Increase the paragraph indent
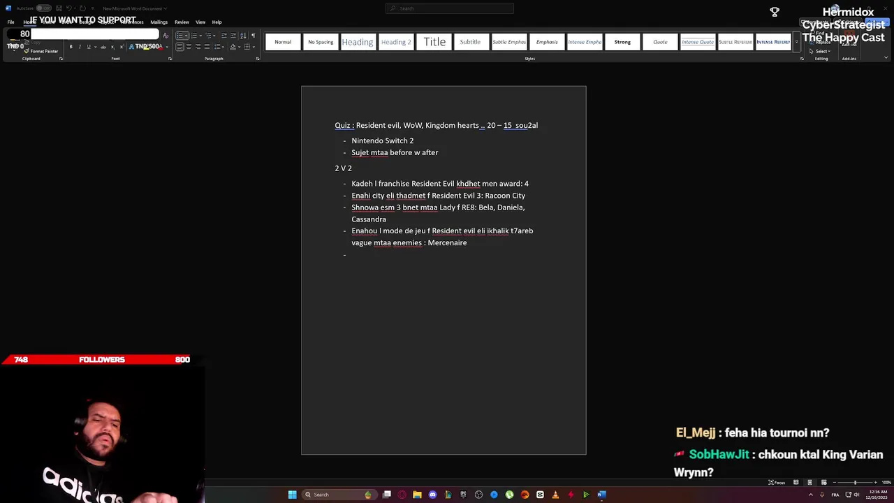This screenshot has width=894, height=503. [233, 36]
